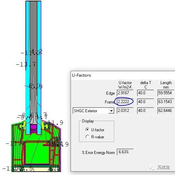Click the U-Factors dialog title
This screenshot has width=175, height=175.
point(81,75)
